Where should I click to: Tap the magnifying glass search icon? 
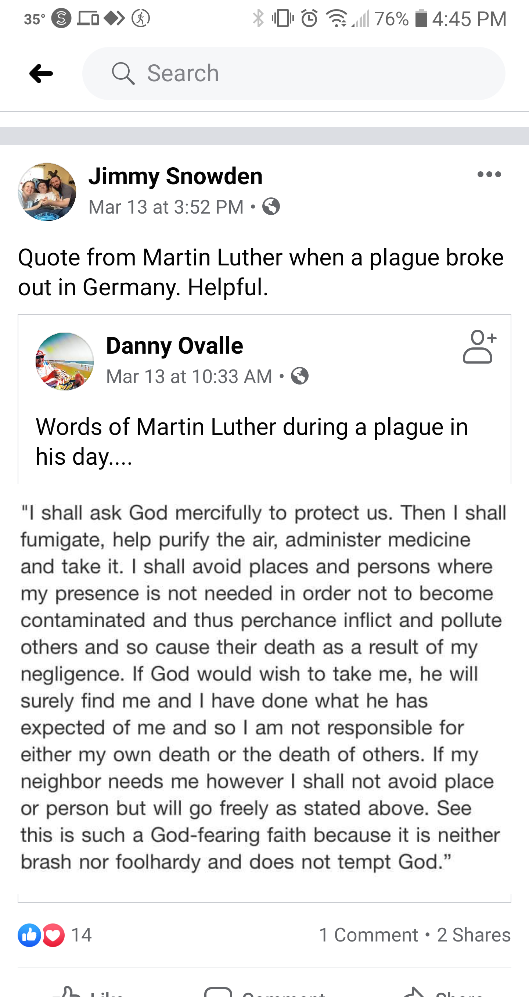tap(123, 74)
